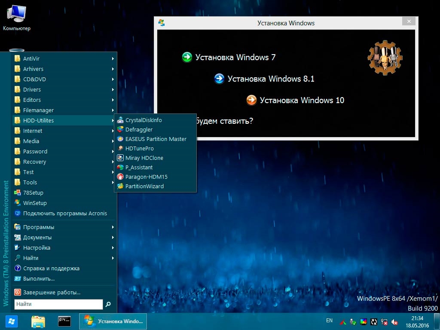Image resolution: width=440 pixels, height=330 pixels.
Task: Click the sync arrows tray icon
Action: click(x=374, y=322)
